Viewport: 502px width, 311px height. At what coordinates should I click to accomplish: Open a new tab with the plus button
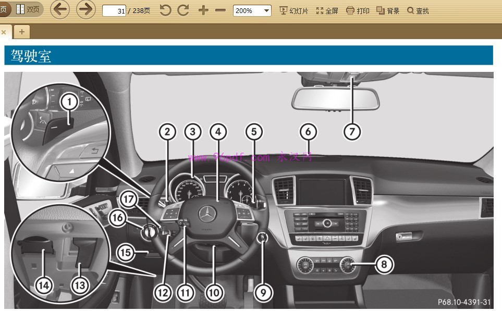(x=22, y=32)
